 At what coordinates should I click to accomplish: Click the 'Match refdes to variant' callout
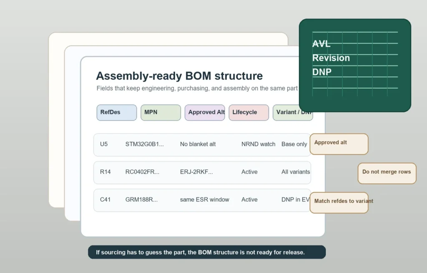point(339,203)
